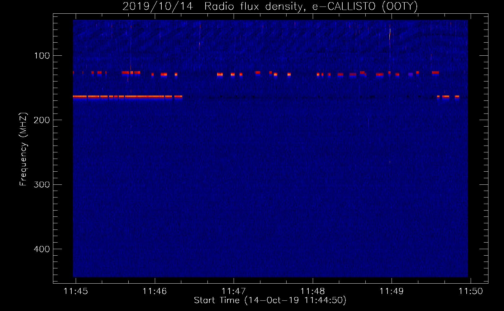Click the 400 frequency tick label
Viewport: 504px width, 311px height.
[42, 249]
